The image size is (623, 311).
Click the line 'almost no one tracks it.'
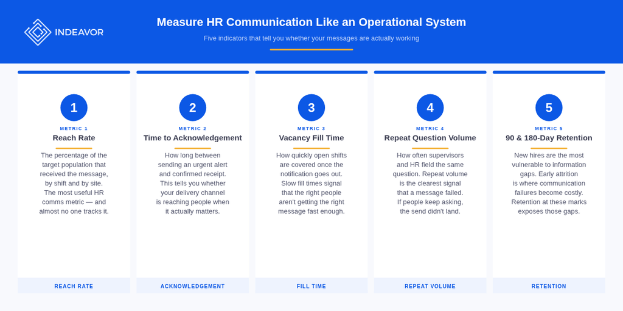[x=74, y=211]
